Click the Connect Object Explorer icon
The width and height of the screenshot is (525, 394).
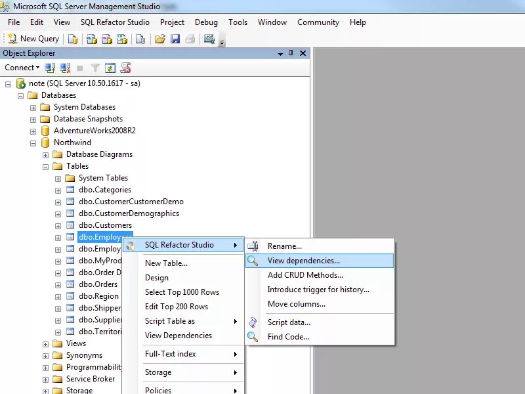pyautogui.click(x=51, y=68)
